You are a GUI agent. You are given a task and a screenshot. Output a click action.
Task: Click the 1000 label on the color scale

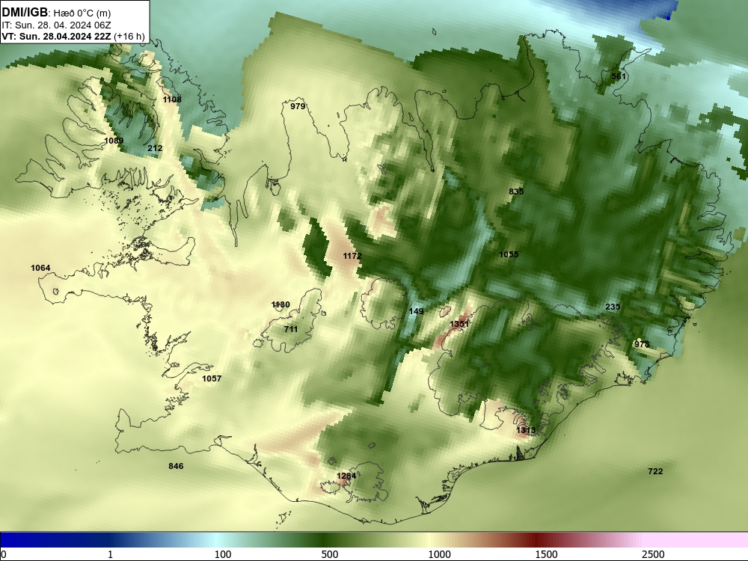pos(439,554)
